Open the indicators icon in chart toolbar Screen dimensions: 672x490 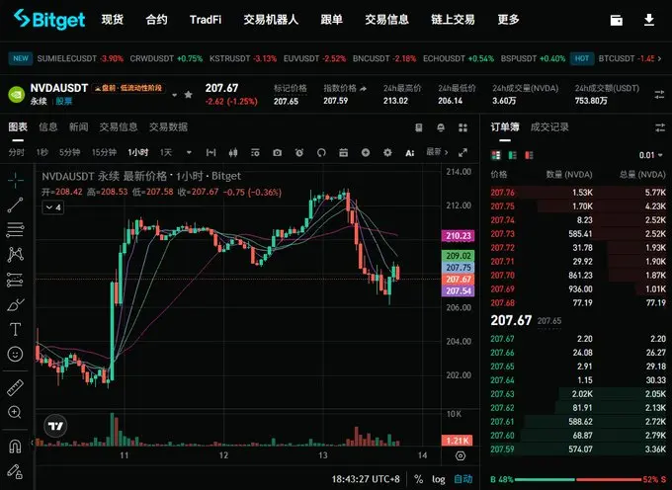click(x=255, y=152)
